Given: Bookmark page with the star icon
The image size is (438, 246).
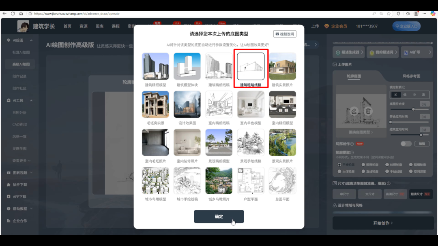Looking at the screenshot, I should click(389, 13).
